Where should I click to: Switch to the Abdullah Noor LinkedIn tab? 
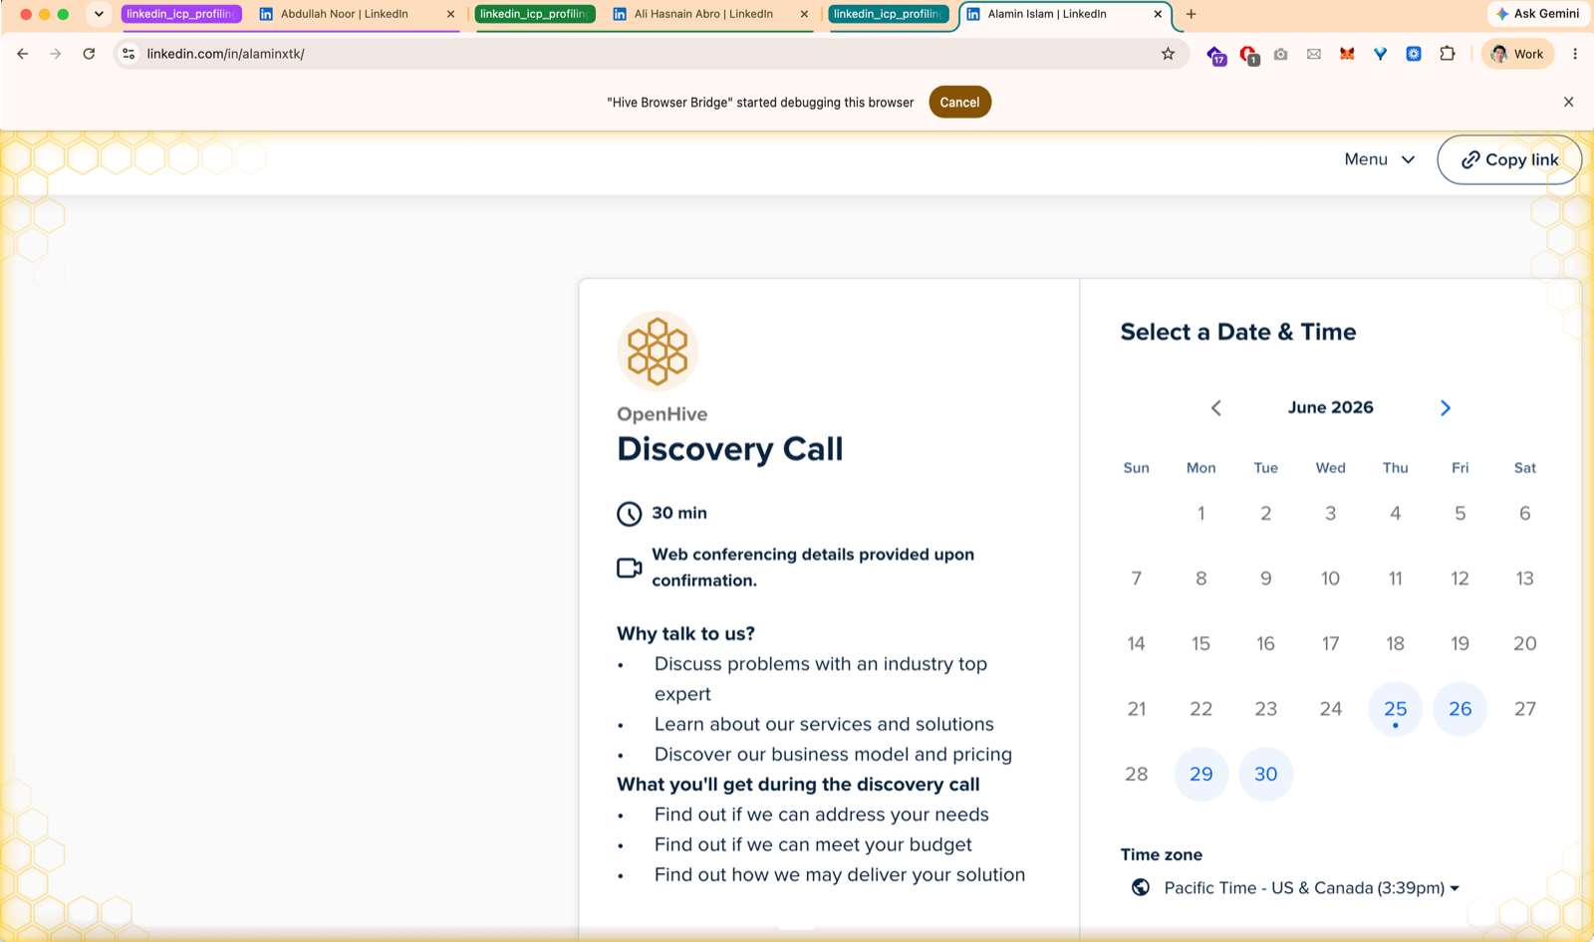click(344, 14)
